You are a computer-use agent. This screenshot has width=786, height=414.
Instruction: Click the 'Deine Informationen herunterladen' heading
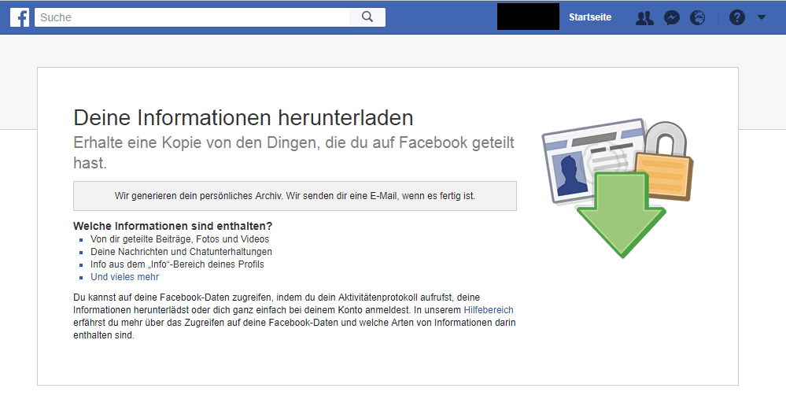[x=243, y=118]
